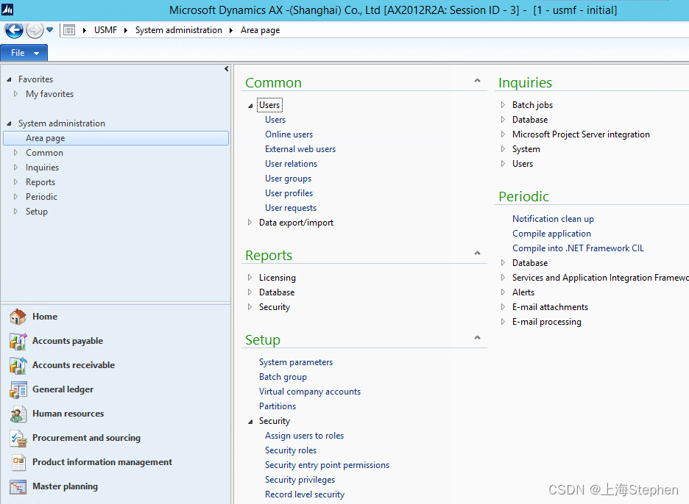Viewport: 689px width, 504px height.
Task: Expand Setup in the navigation pane
Action: pos(15,212)
